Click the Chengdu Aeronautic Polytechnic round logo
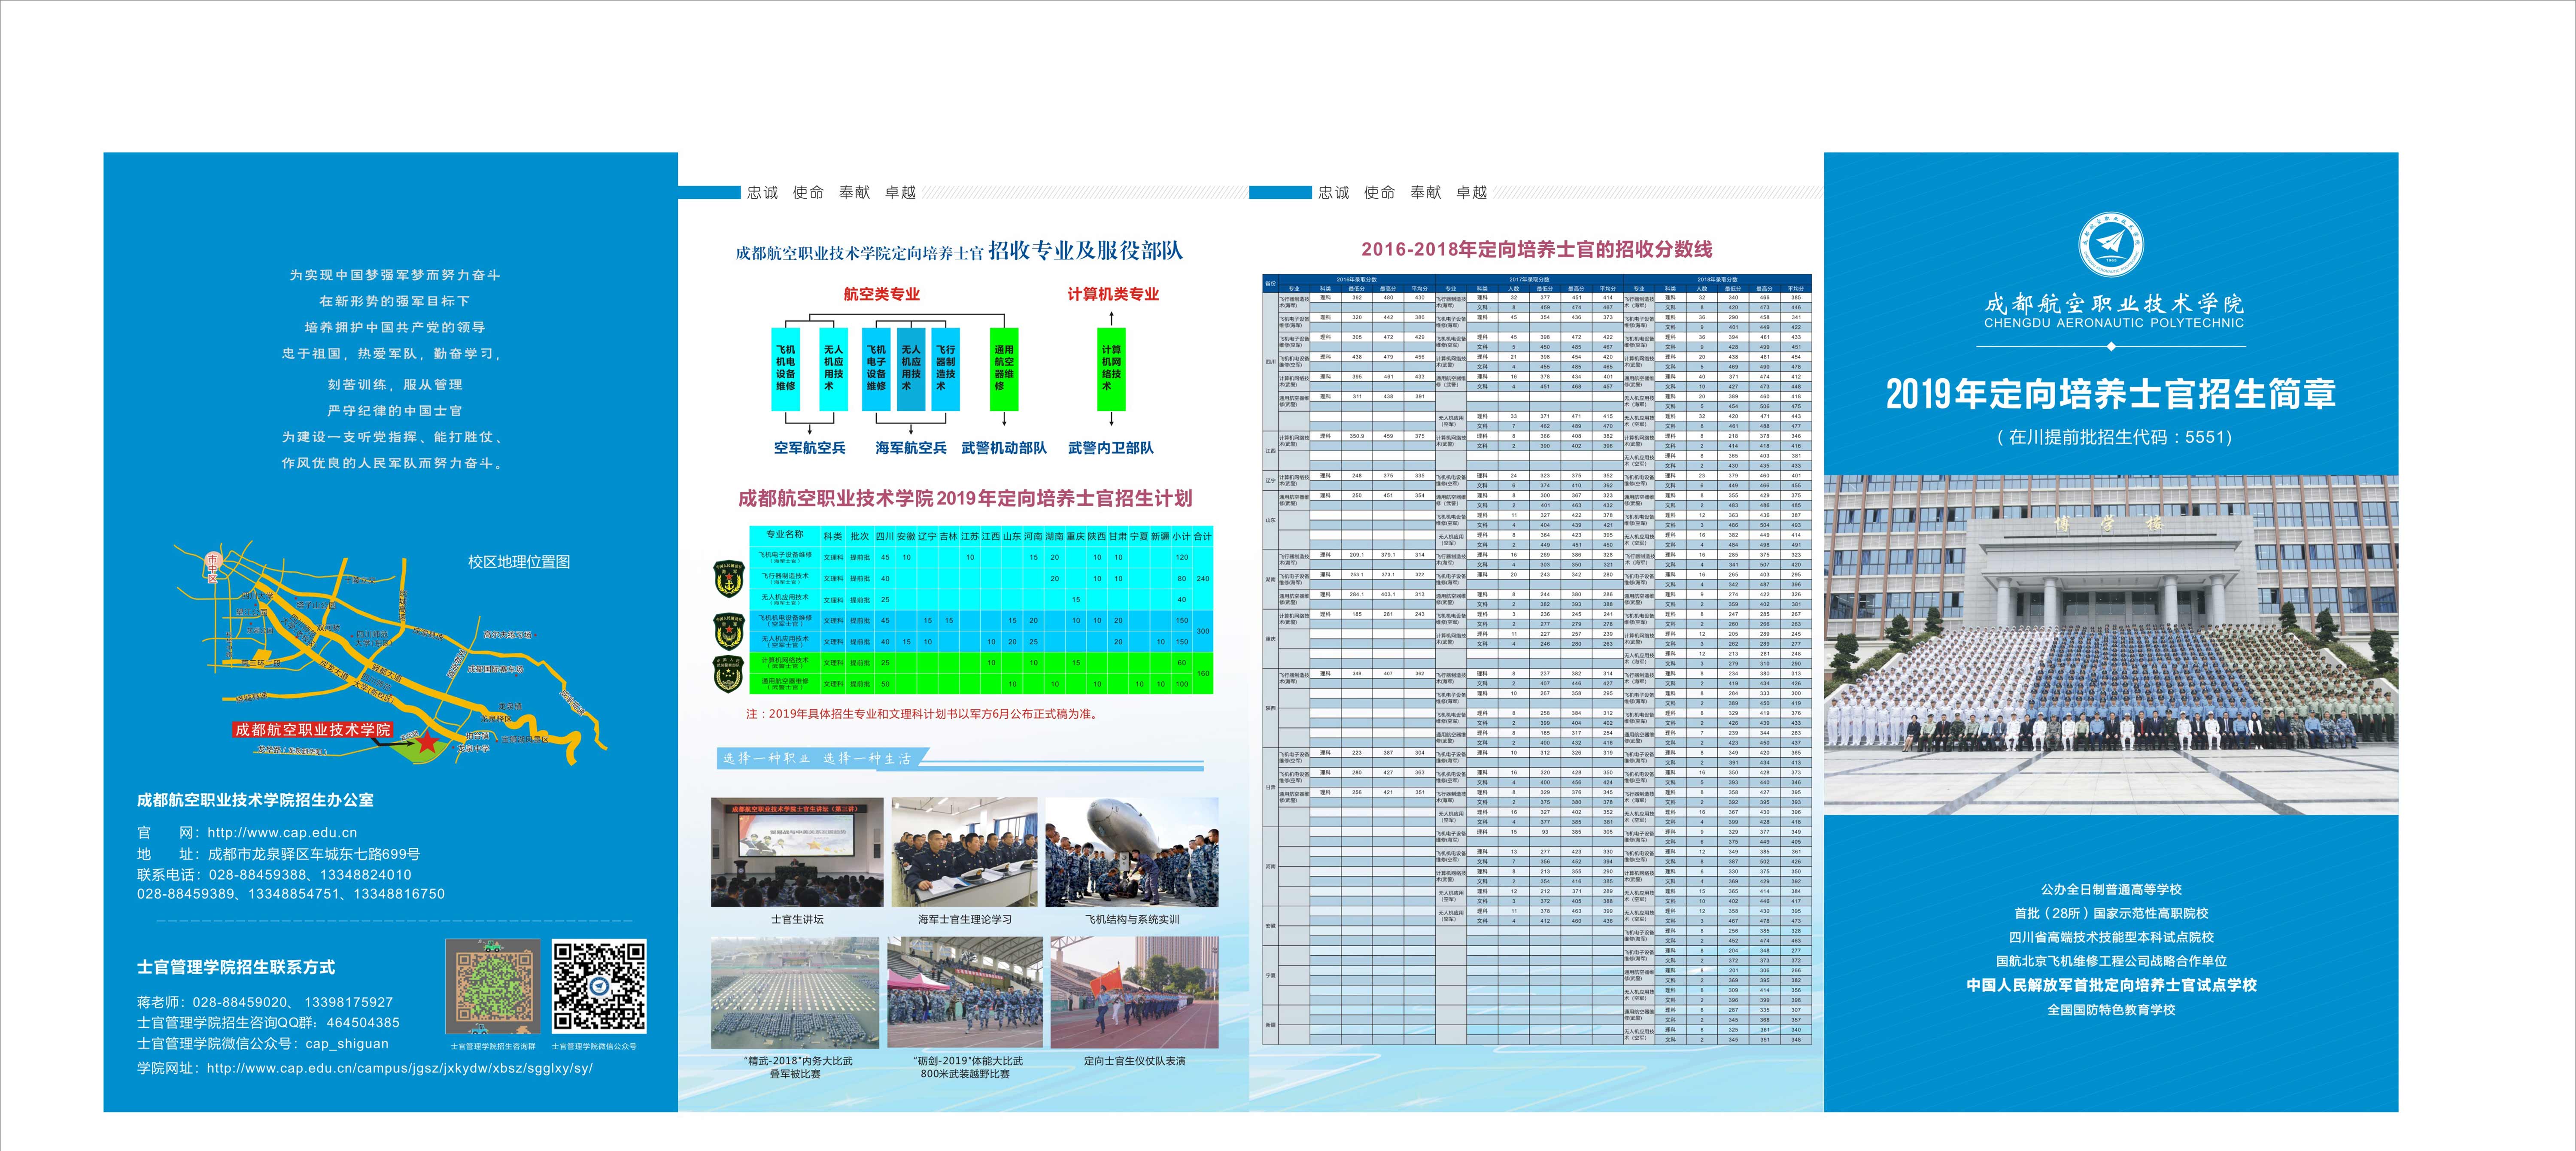 2111,243
